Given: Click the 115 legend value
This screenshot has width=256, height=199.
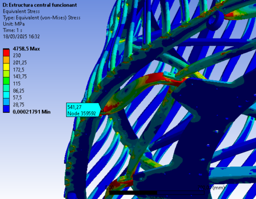Looking at the screenshot, I should point(17,83).
